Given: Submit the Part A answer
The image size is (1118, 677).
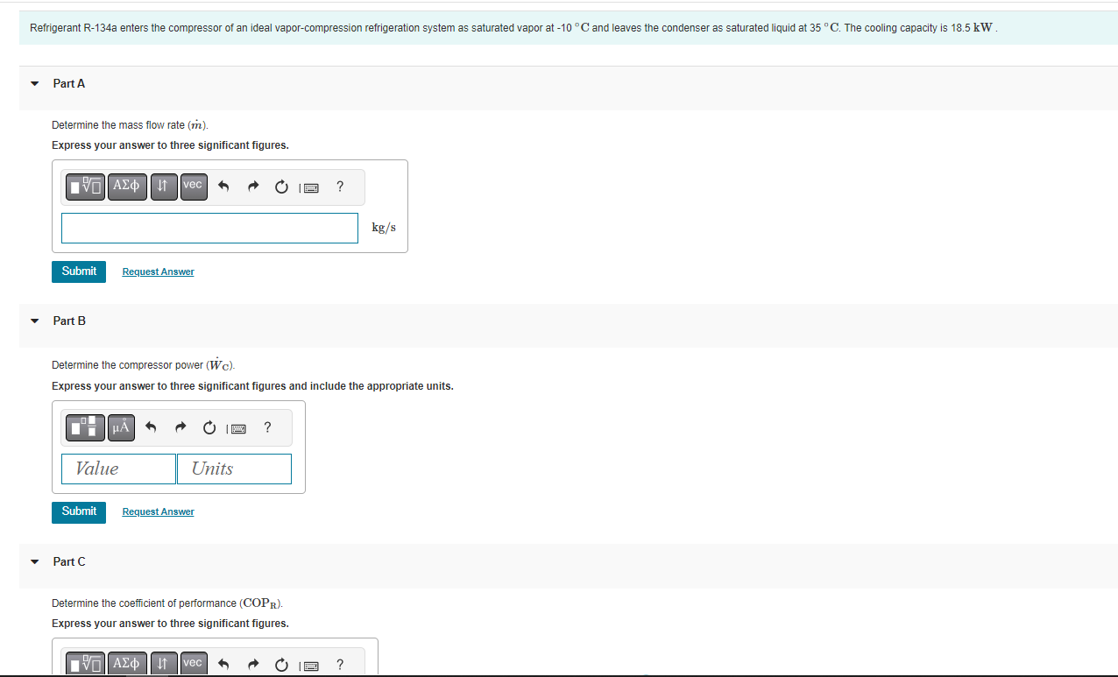Looking at the screenshot, I should tap(79, 272).
